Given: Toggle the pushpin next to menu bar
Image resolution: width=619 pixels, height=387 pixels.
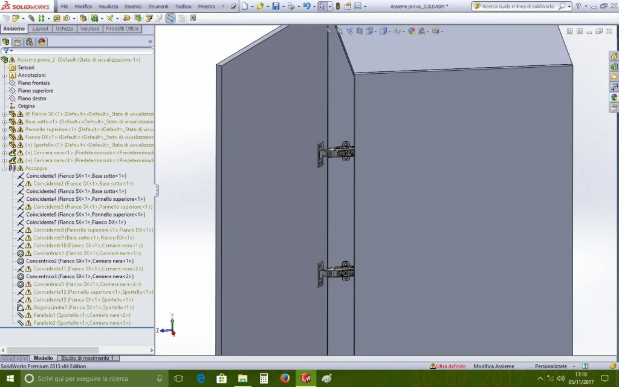Looking at the screenshot, I should click(x=233, y=6).
